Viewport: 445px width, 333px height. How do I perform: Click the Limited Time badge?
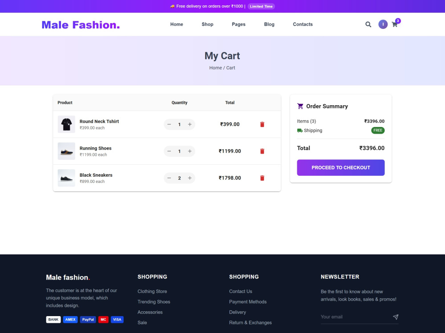[x=261, y=6]
